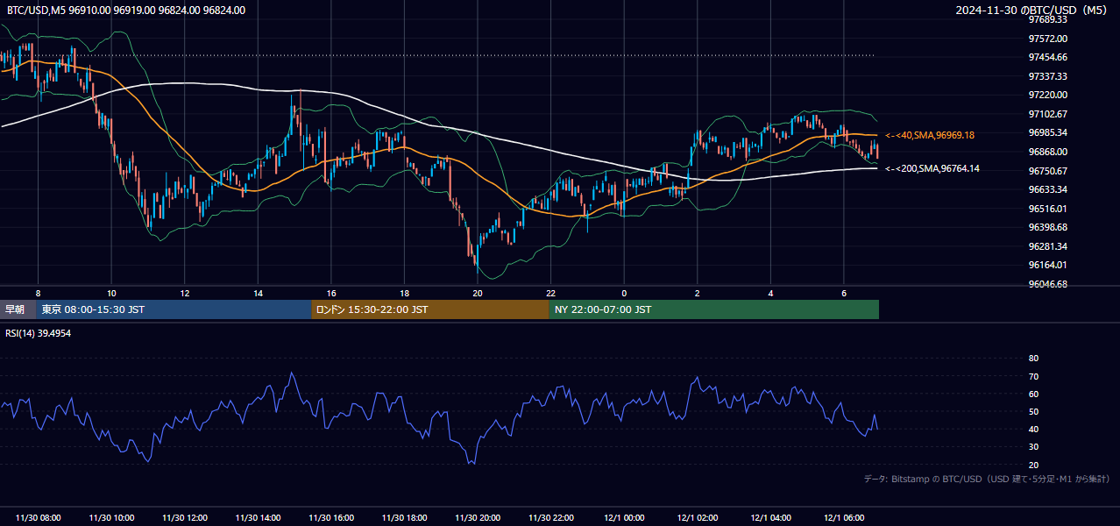1120x526 pixels.
Task: Click price axis label 96868.00
Action: pos(1048,152)
